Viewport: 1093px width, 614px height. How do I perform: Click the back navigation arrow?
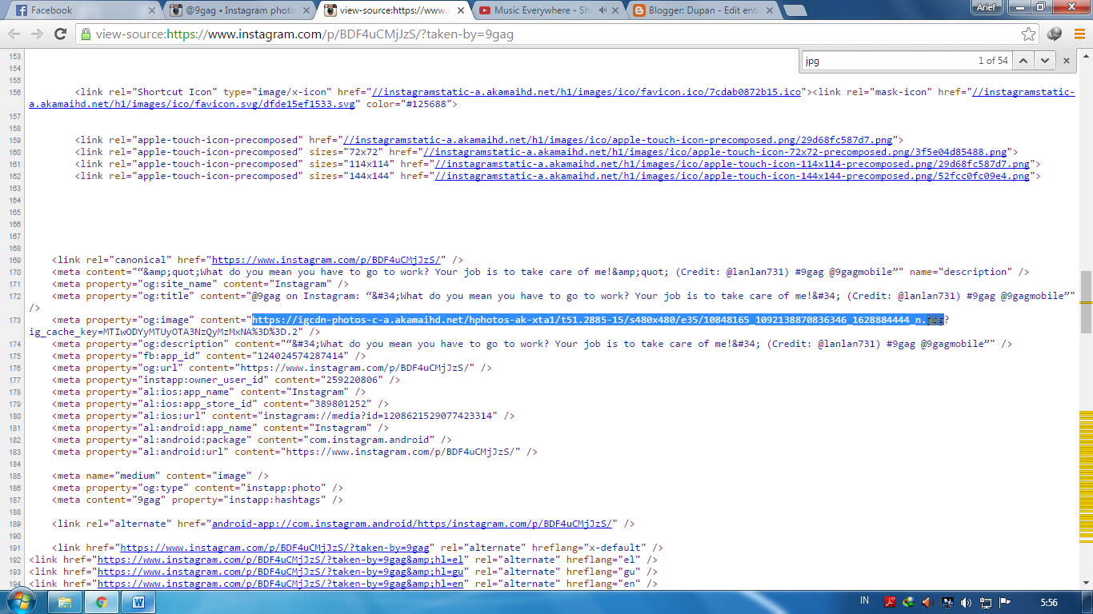(x=14, y=34)
